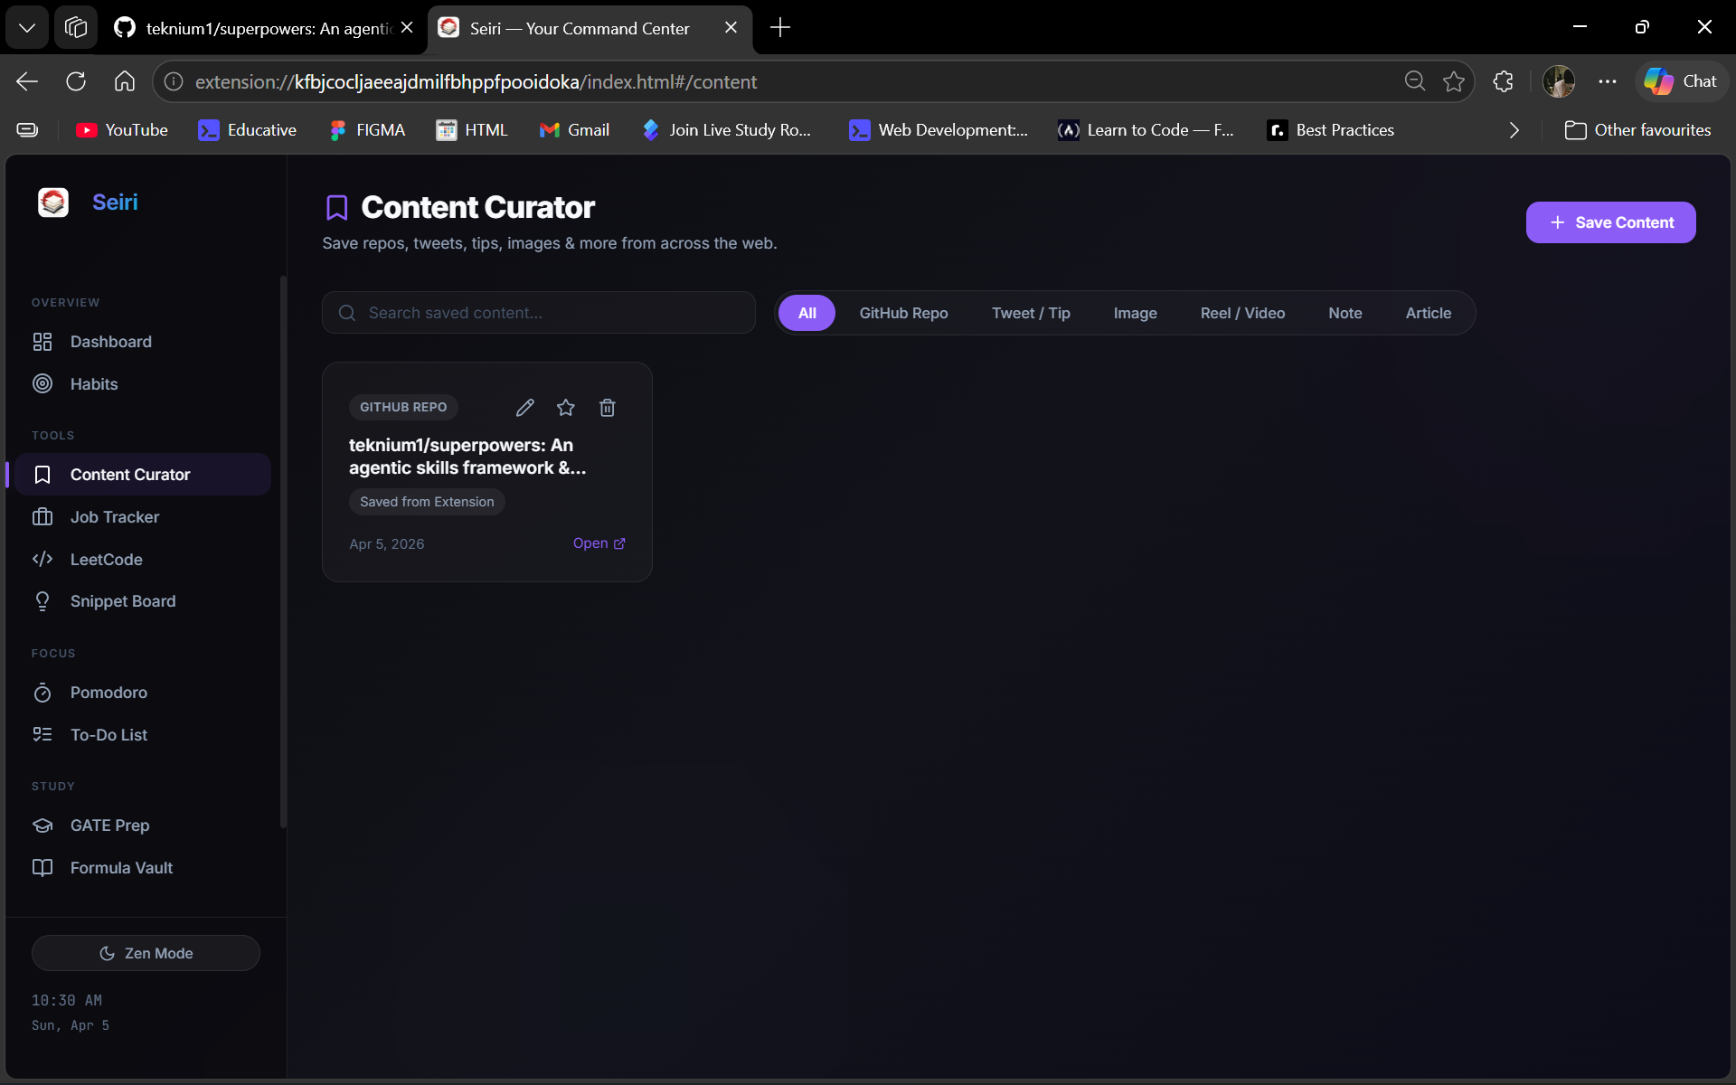Star the teknium1/superpowers saved item
1736x1085 pixels.
(x=566, y=408)
